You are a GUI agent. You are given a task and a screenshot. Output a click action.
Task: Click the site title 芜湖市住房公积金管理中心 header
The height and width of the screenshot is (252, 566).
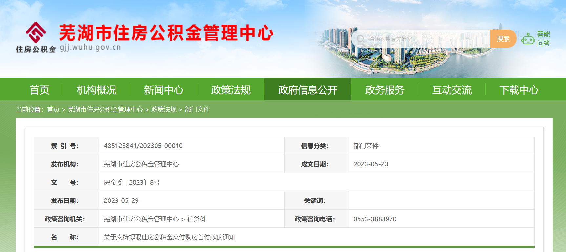tap(166, 33)
